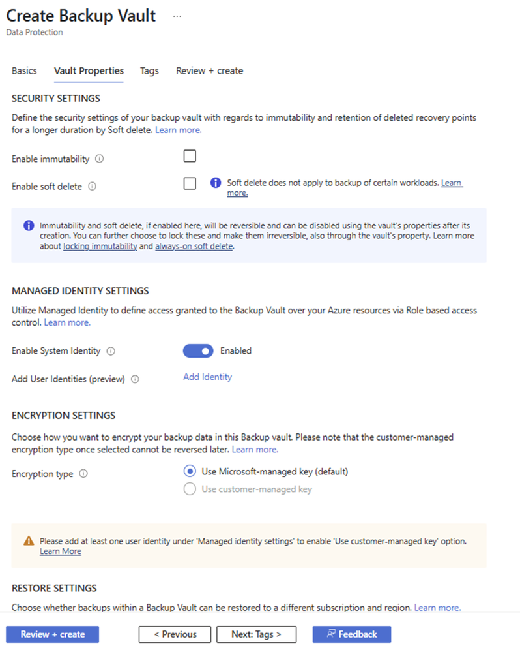Click the Previous button
Viewport: 520px width, 652px height.
pos(175,634)
